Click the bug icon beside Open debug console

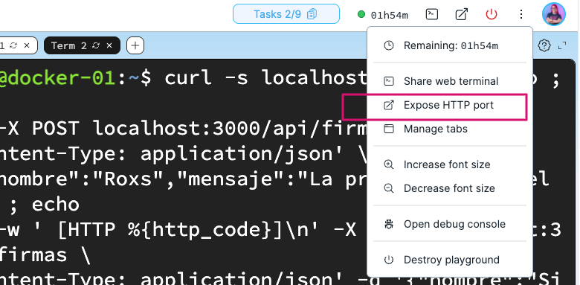(x=388, y=224)
